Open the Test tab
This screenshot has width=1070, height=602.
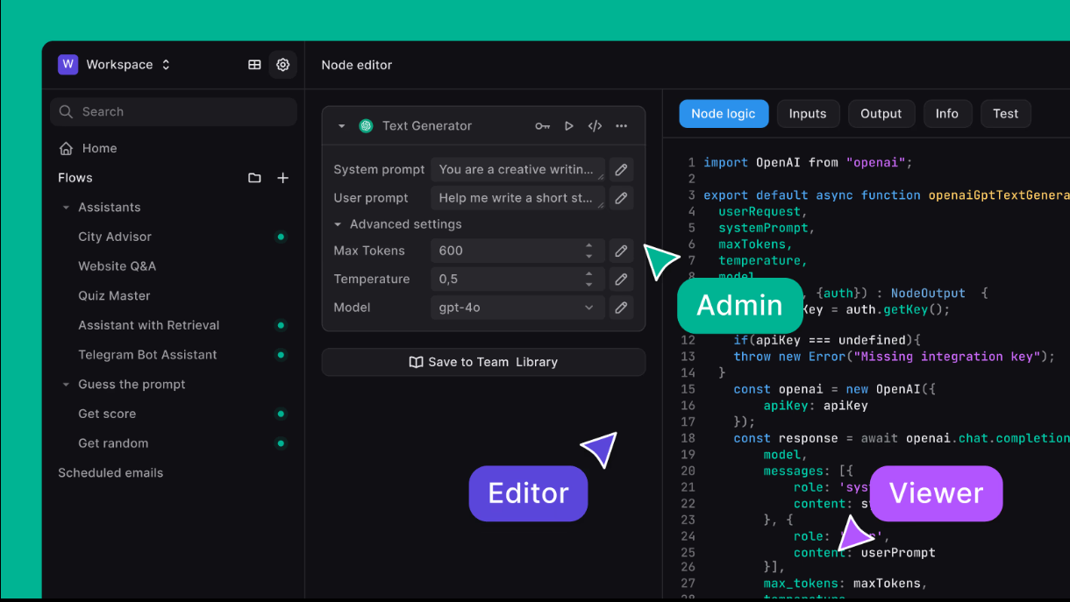1005,114
